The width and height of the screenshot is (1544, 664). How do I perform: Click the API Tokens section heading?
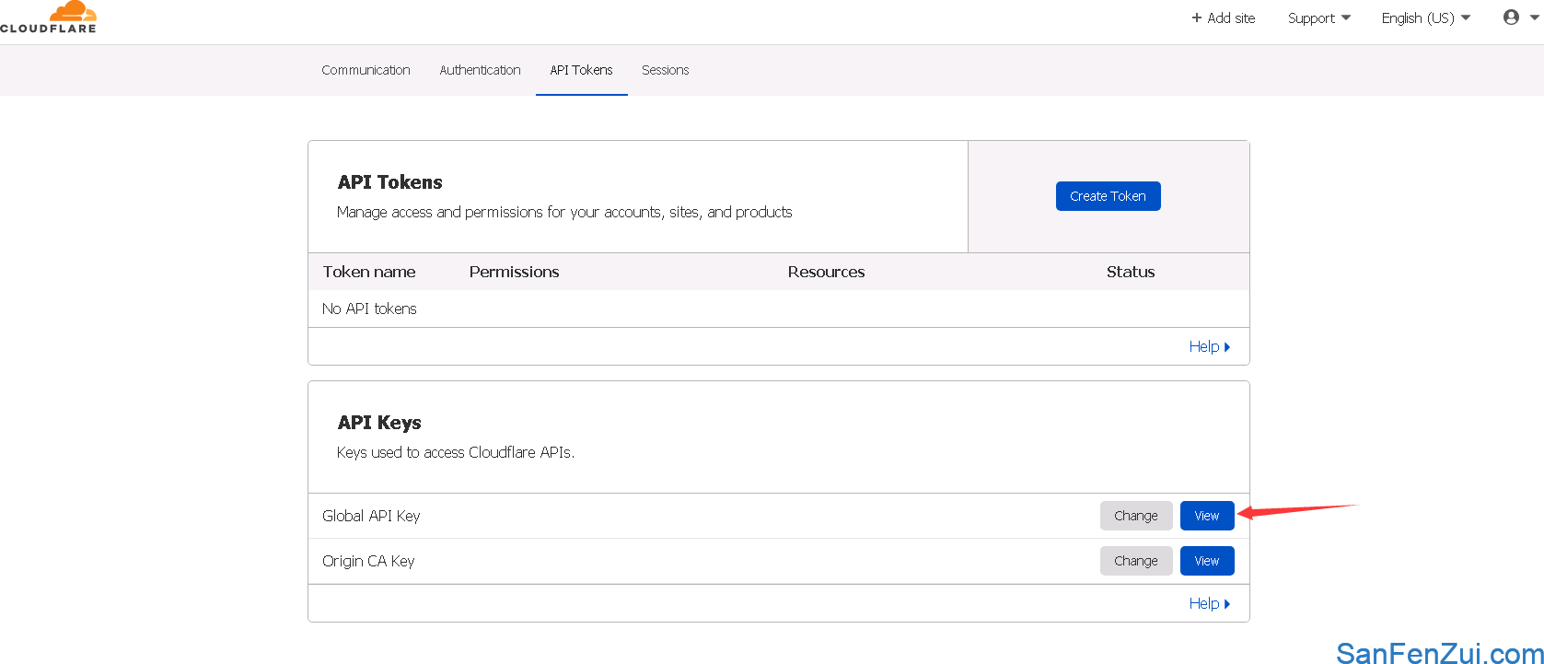pyautogui.click(x=389, y=182)
